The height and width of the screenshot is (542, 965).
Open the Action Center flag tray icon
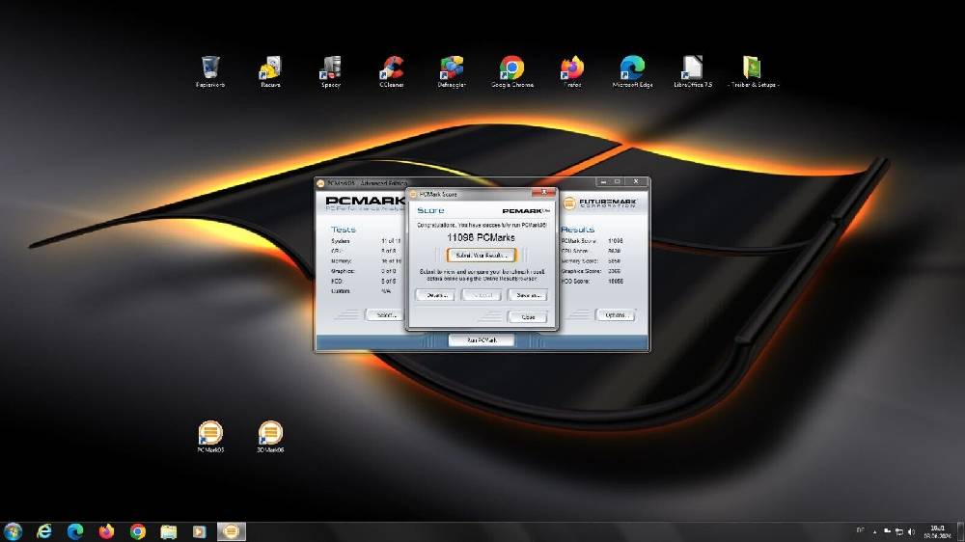click(887, 531)
